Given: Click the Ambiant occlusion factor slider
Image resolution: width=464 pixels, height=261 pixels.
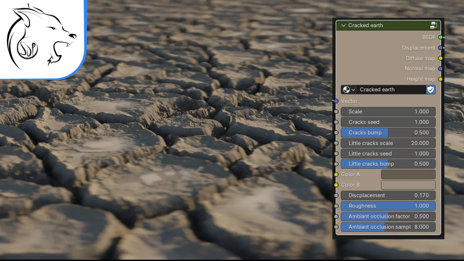Looking at the screenshot, I should (388, 216).
